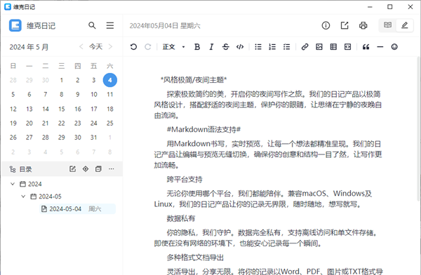Click the 2024 年 5 月 month label
The height and width of the screenshot is (275, 421).
pyautogui.click(x=29, y=47)
